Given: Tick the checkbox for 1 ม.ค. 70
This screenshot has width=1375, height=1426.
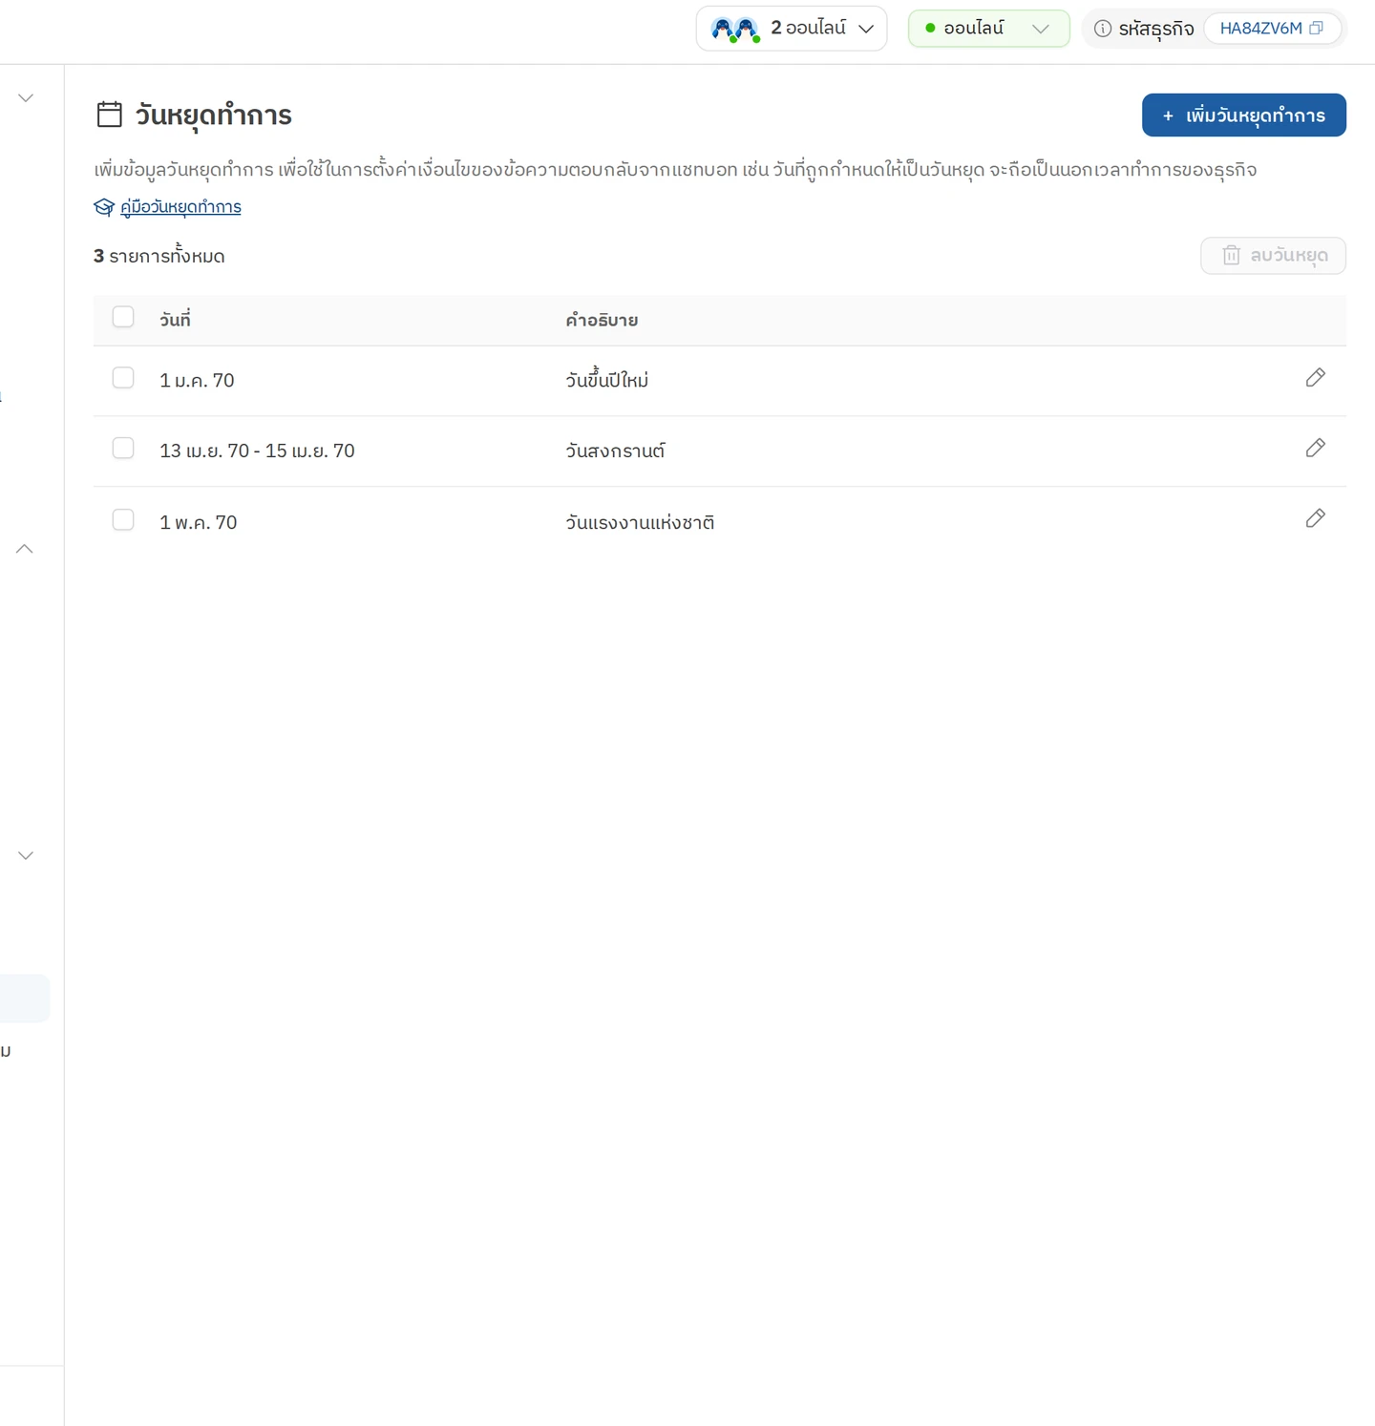Looking at the screenshot, I should pos(123,378).
